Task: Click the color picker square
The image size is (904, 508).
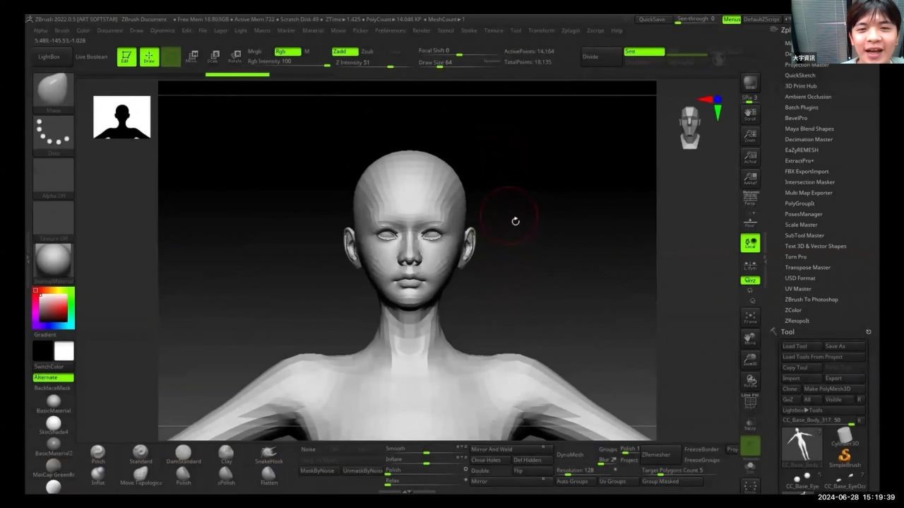Action: pos(53,308)
